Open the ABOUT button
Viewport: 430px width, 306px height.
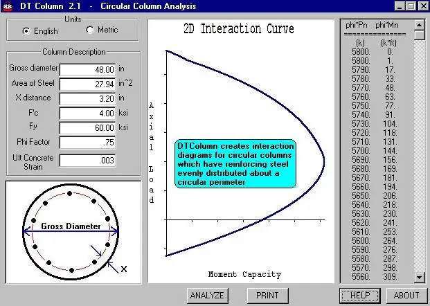point(406,296)
